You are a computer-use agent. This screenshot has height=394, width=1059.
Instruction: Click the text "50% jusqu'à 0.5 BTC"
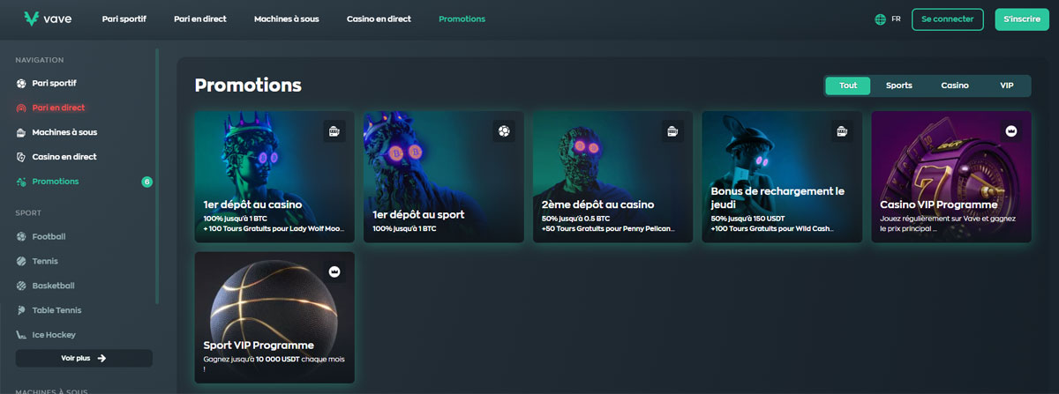pyautogui.click(x=576, y=218)
